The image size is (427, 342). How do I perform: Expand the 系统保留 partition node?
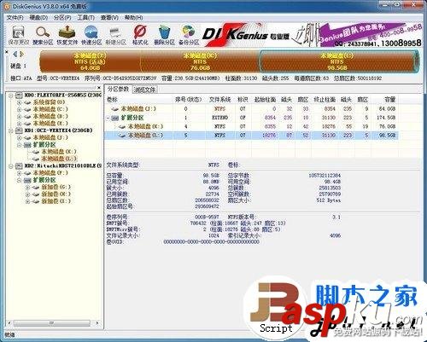click(x=20, y=102)
